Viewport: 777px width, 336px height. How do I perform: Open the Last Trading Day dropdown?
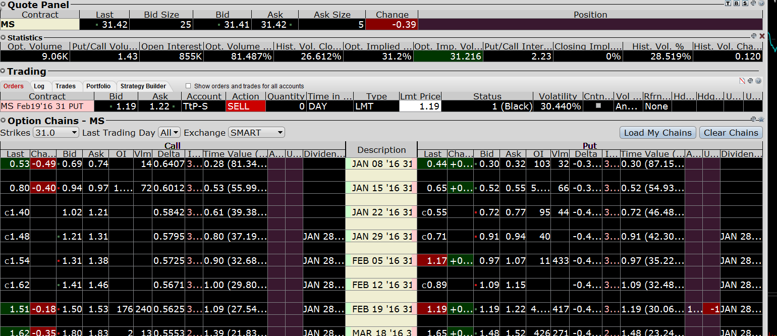tap(169, 133)
